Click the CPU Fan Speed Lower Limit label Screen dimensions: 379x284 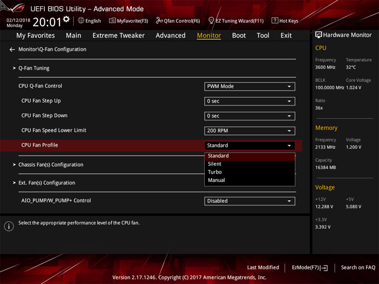[54, 130]
